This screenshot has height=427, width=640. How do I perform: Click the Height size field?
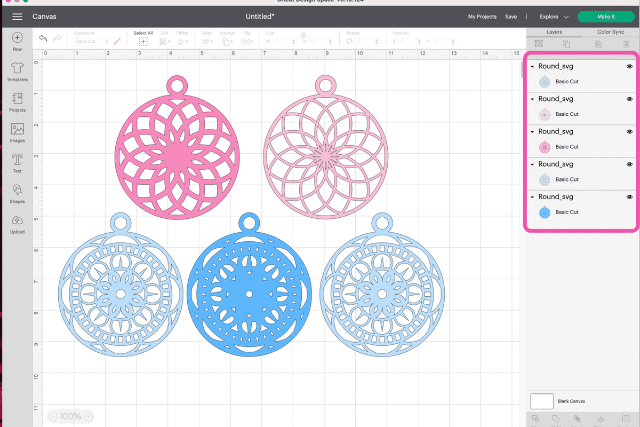(x=322, y=42)
